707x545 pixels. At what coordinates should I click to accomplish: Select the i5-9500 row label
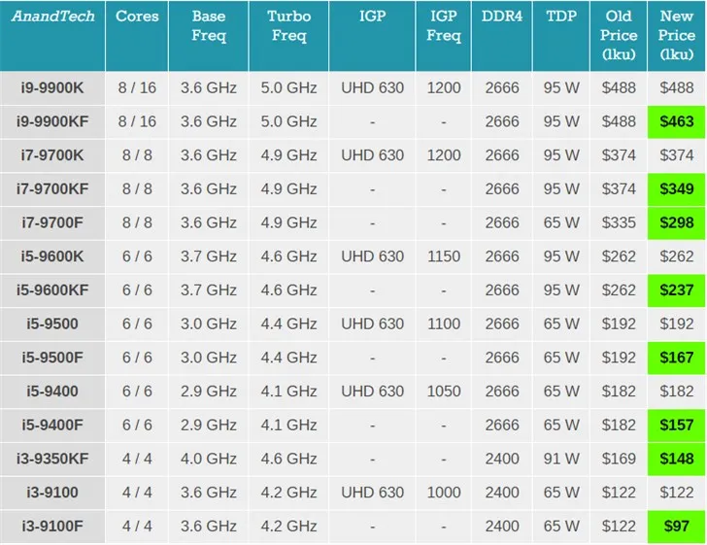[52, 324]
